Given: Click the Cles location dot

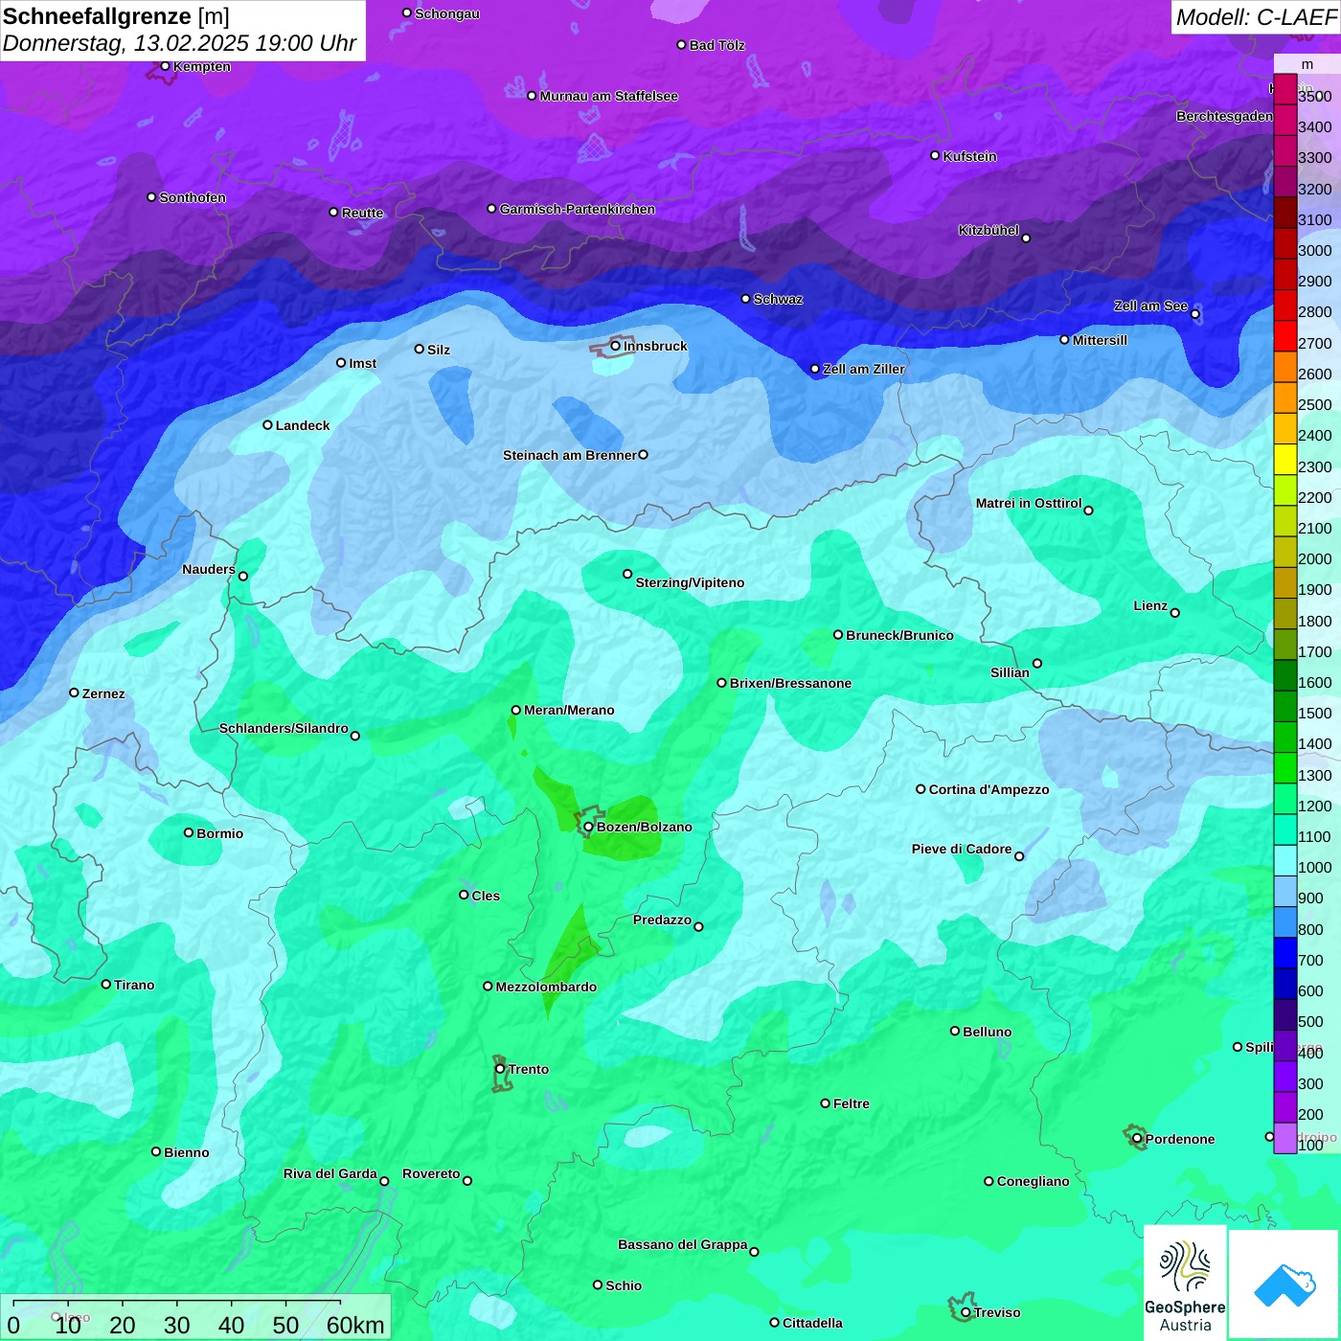Looking at the screenshot, I should tap(464, 895).
